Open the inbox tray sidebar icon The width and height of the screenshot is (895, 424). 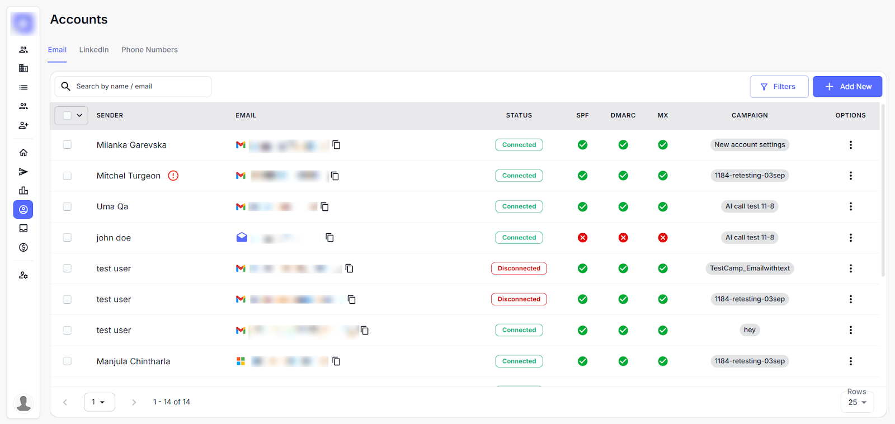coord(23,228)
